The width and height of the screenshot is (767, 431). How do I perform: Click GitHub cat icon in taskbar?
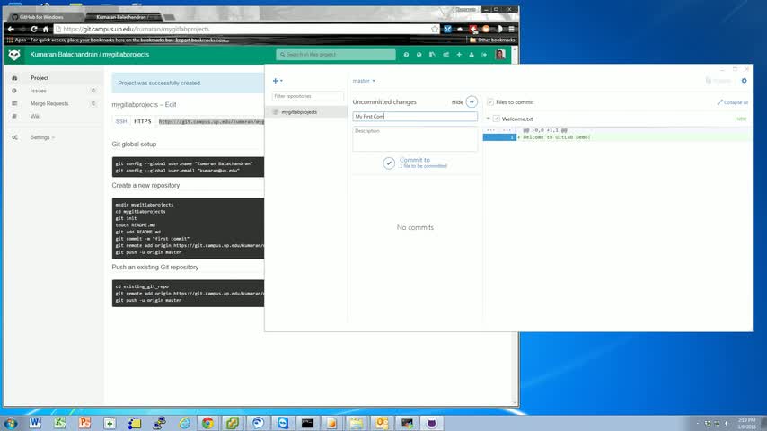[x=431, y=423]
